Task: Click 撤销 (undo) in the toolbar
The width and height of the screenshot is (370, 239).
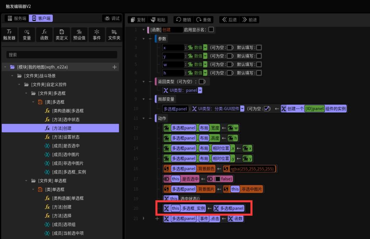Action: 183,20
